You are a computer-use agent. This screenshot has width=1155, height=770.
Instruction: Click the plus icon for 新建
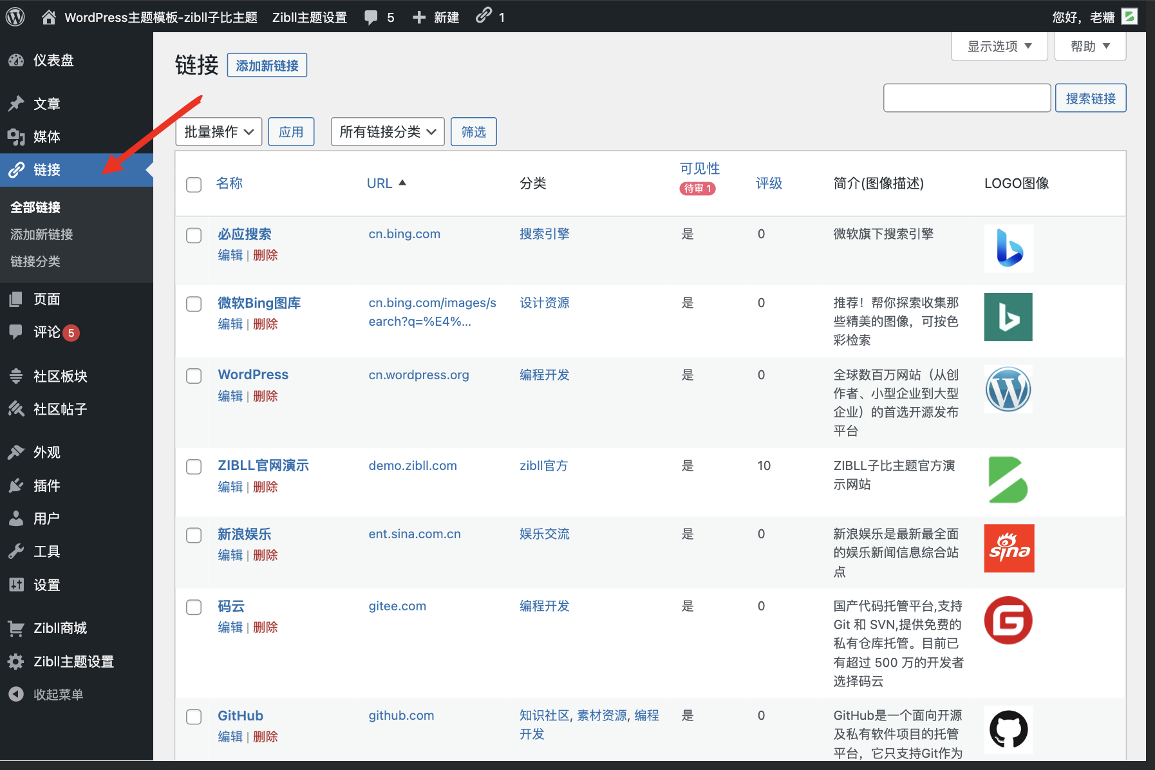(419, 17)
